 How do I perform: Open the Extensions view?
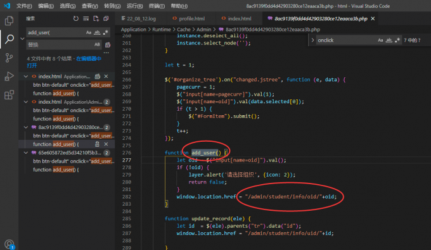pyautogui.click(x=9, y=95)
